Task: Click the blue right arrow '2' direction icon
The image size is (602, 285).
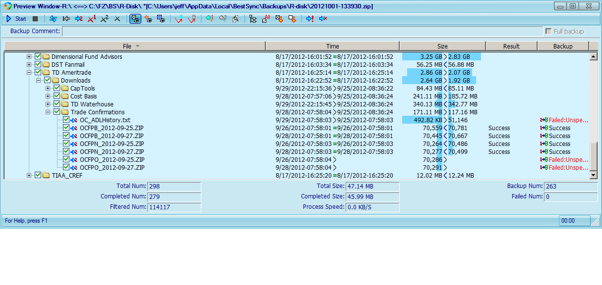Action: point(79,19)
